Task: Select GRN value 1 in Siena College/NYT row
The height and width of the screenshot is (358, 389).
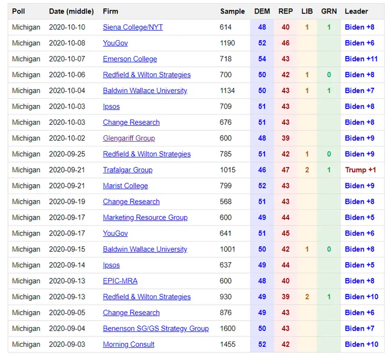Action: click(x=329, y=27)
